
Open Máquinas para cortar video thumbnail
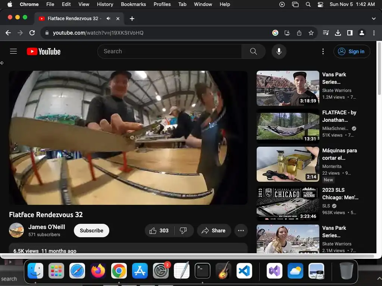tap(288, 164)
